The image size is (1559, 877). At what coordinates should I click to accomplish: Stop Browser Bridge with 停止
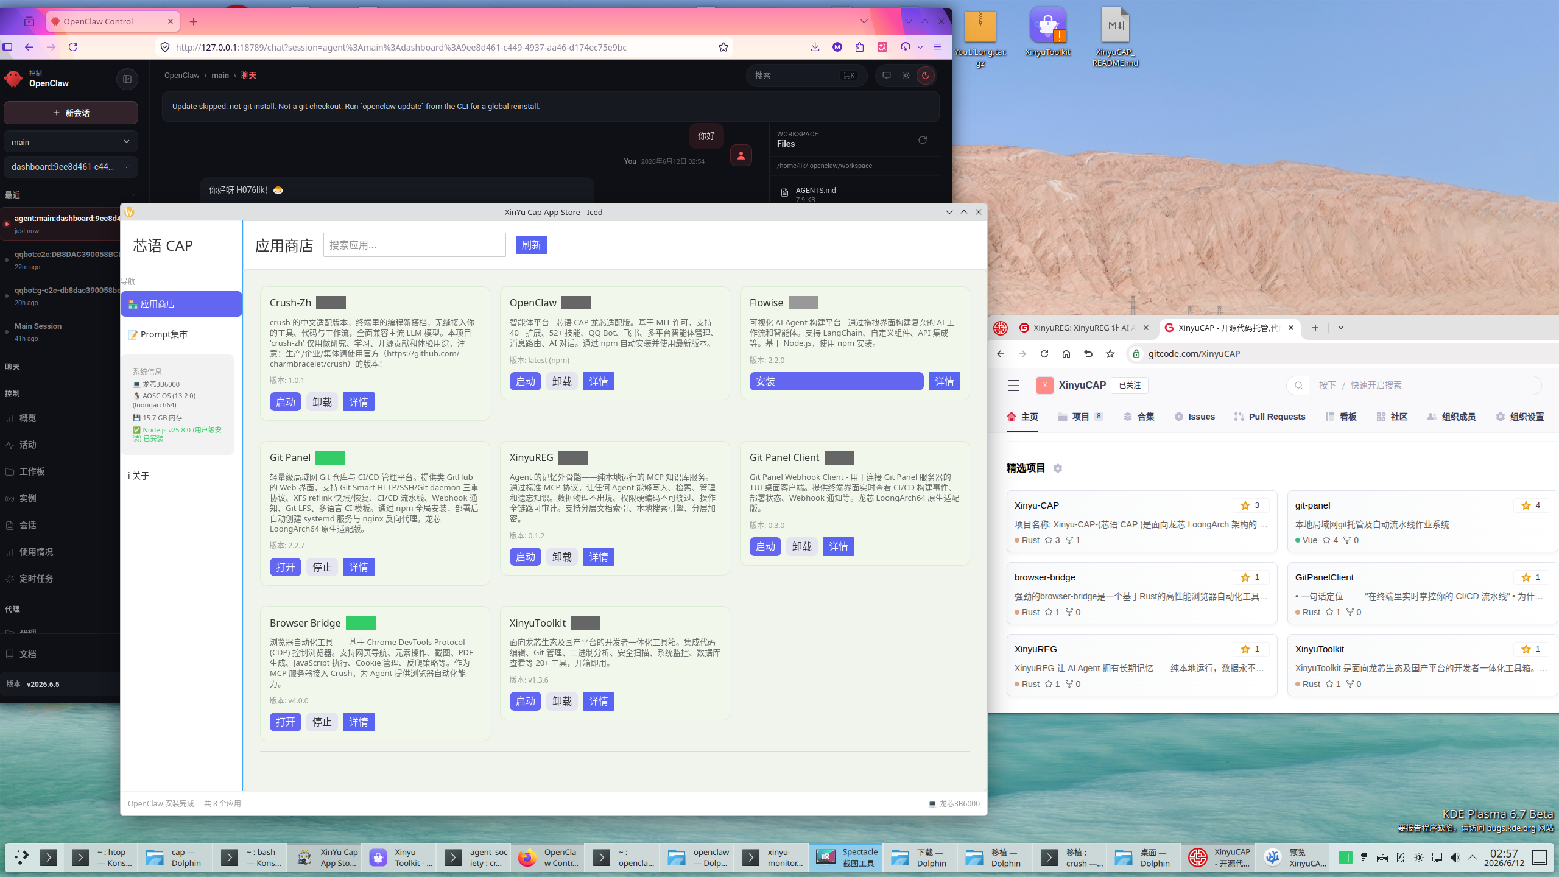click(322, 722)
